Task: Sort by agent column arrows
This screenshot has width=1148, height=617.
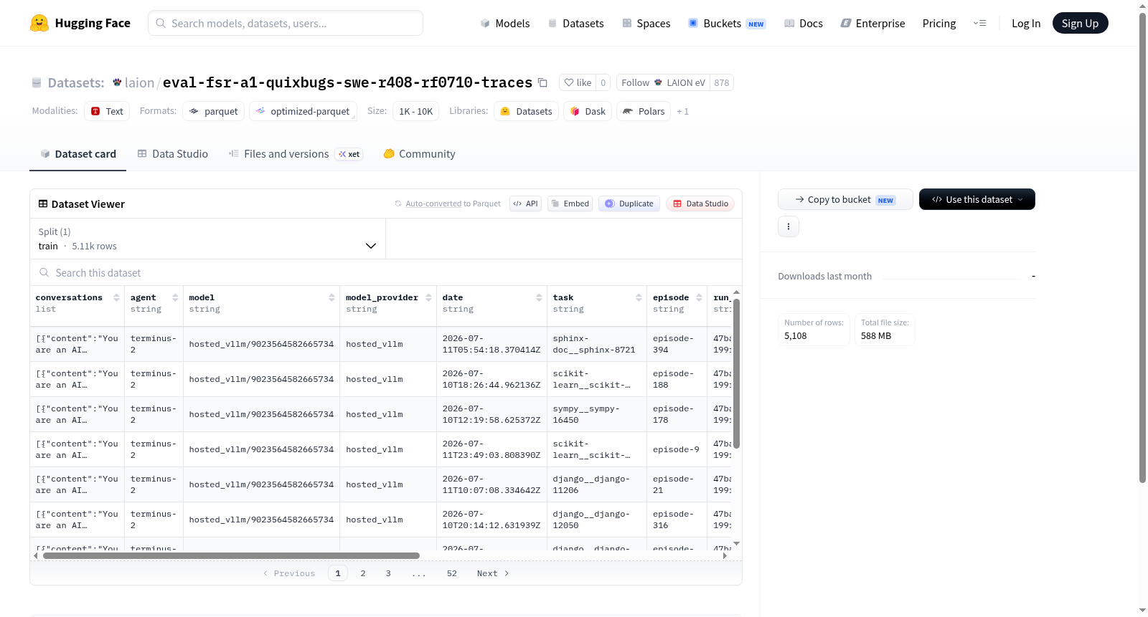Action: tap(175, 297)
